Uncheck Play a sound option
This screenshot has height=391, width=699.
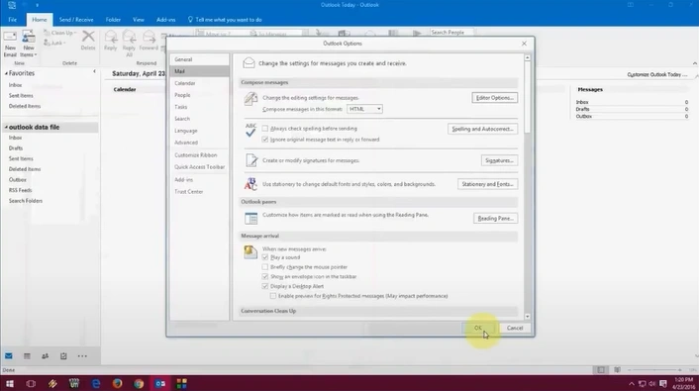265,257
